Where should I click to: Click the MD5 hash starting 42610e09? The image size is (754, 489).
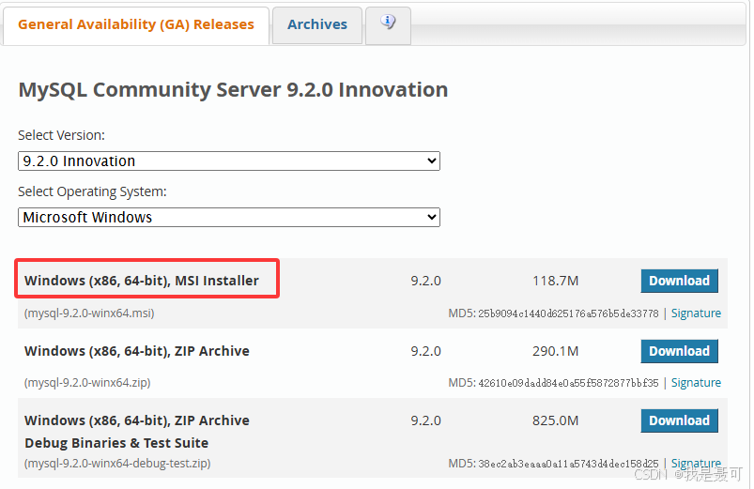568,383
